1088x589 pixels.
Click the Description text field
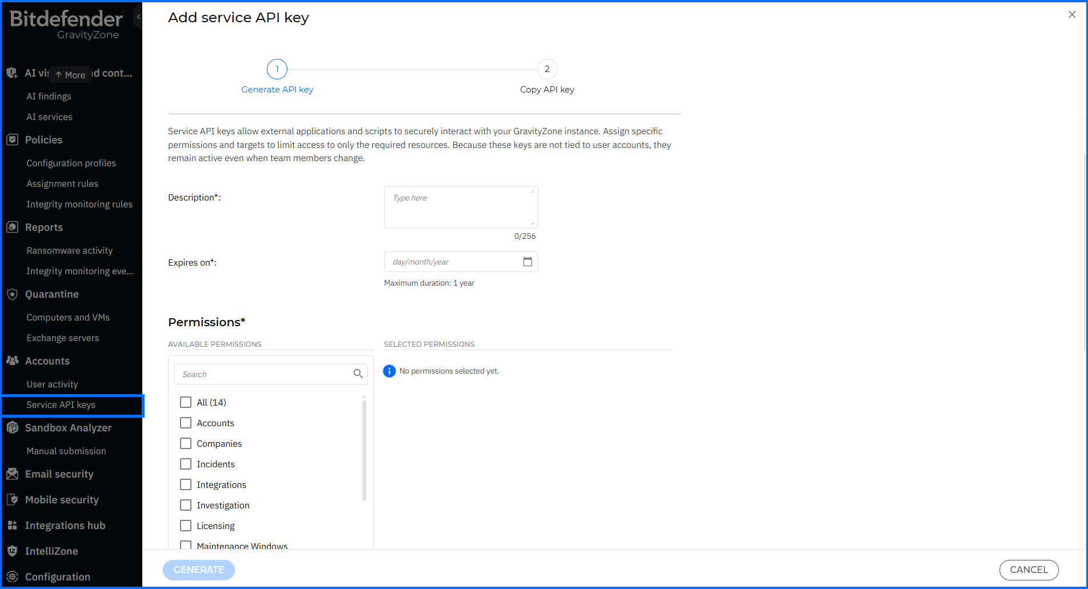click(x=461, y=207)
